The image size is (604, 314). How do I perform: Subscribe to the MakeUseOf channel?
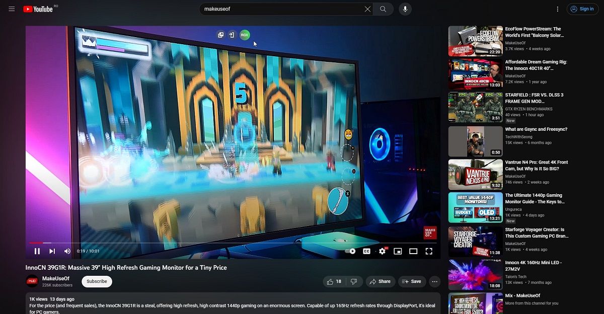[97, 281]
